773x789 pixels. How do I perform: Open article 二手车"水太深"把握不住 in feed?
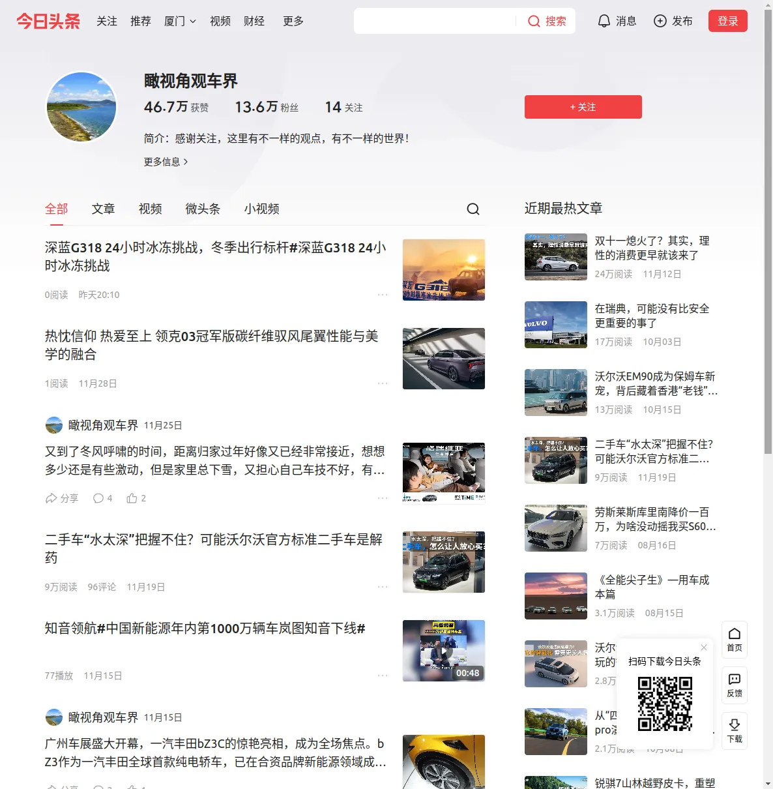pos(214,549)
